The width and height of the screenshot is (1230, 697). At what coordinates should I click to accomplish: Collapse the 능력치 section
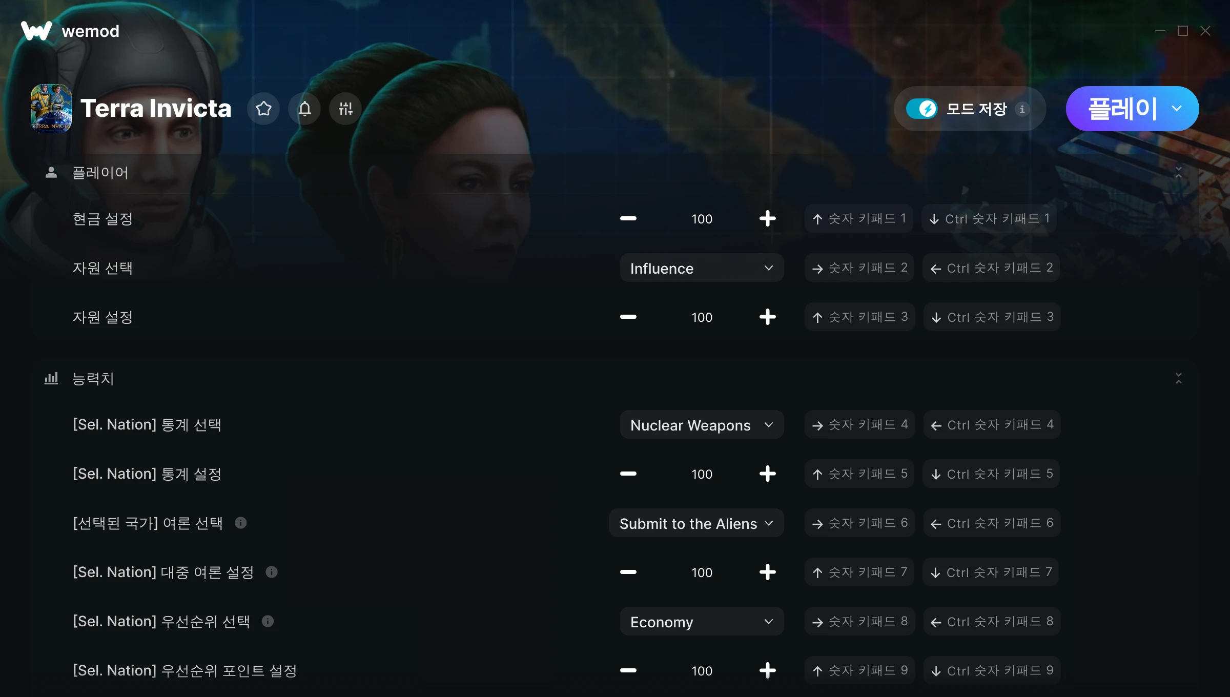click(x=1178, y=378)
